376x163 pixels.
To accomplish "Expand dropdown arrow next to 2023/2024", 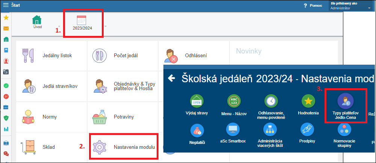I will click(106, 26).
